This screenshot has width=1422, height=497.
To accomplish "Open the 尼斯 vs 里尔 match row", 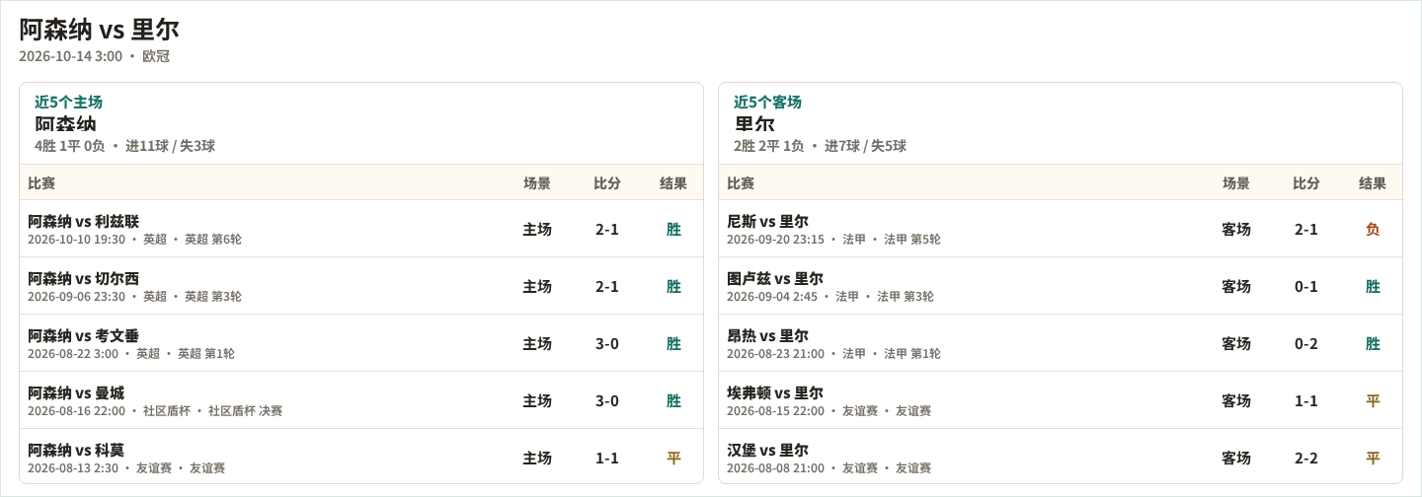I will click(x=1061, y=229).
